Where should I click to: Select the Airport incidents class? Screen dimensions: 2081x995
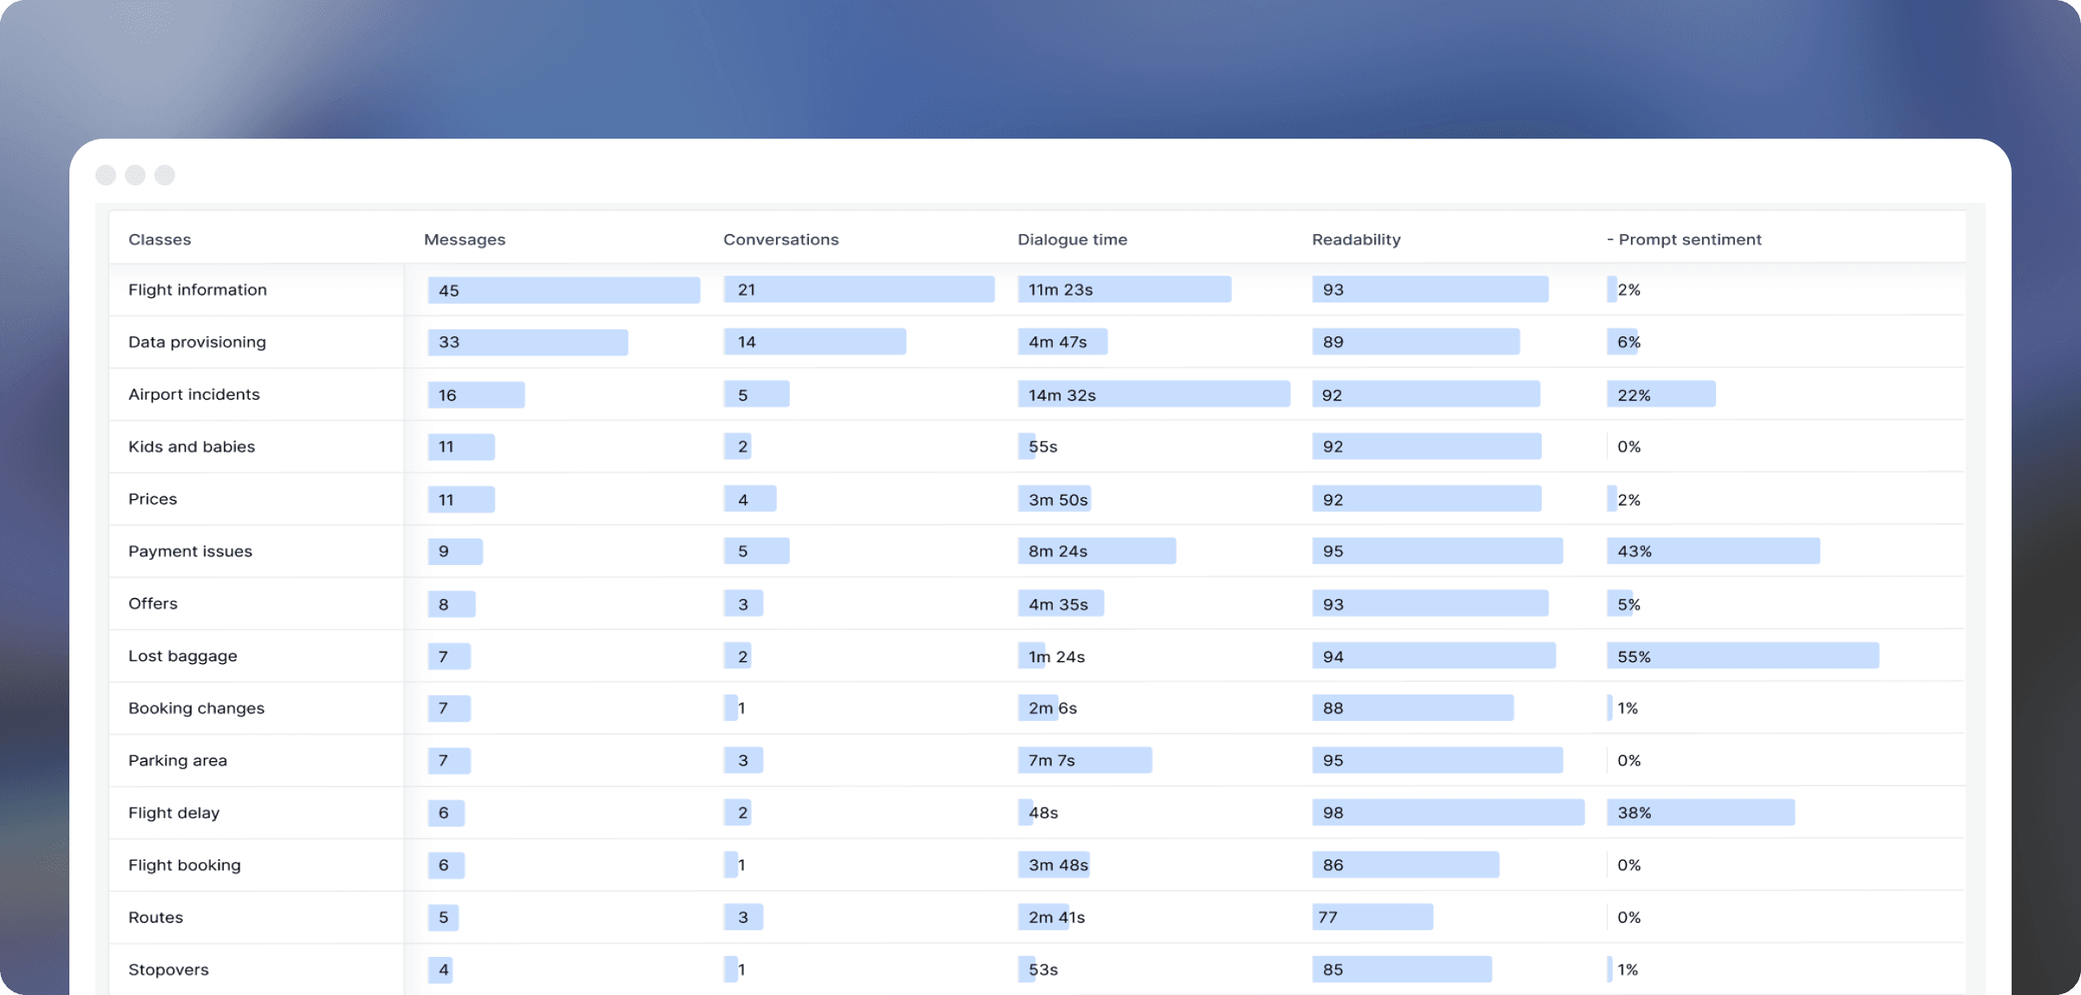click(194, 394)
